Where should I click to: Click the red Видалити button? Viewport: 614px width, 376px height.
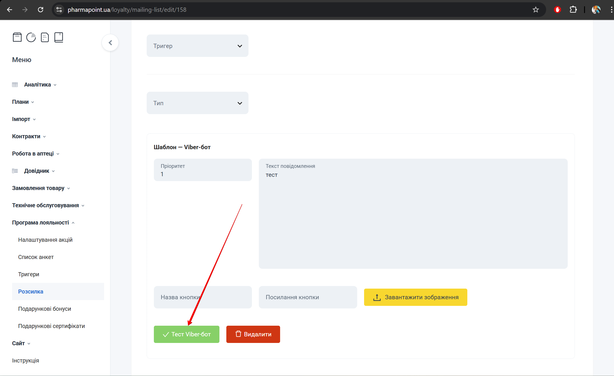(253, 334)
